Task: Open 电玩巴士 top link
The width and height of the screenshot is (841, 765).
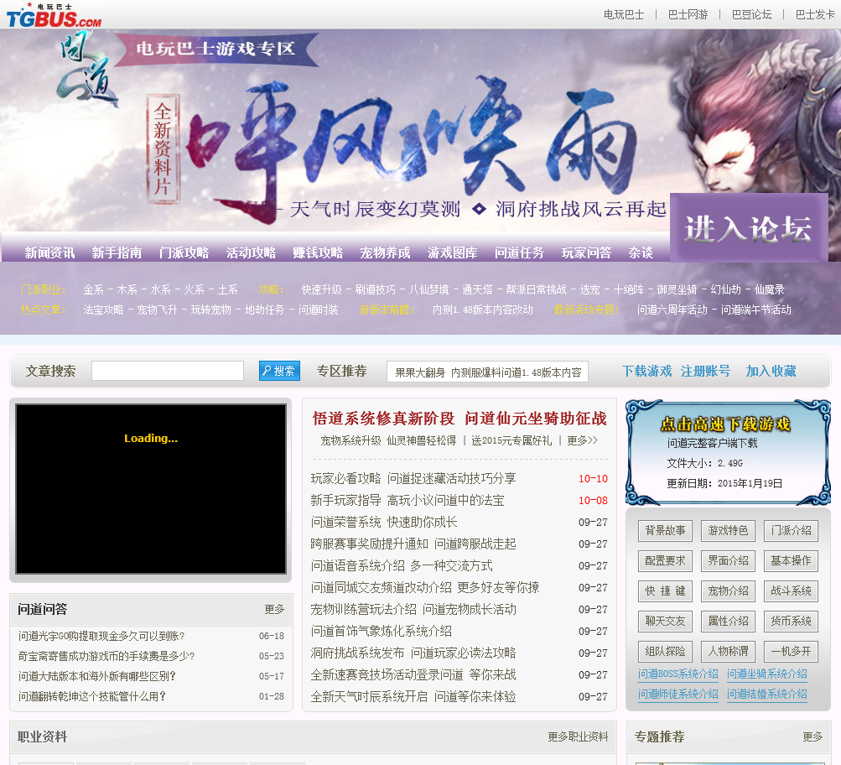Action: [x=624, y=14]
